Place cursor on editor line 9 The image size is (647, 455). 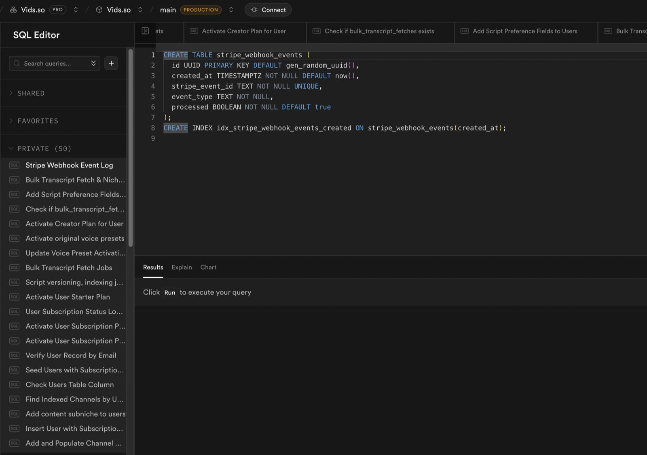[404, 138]
